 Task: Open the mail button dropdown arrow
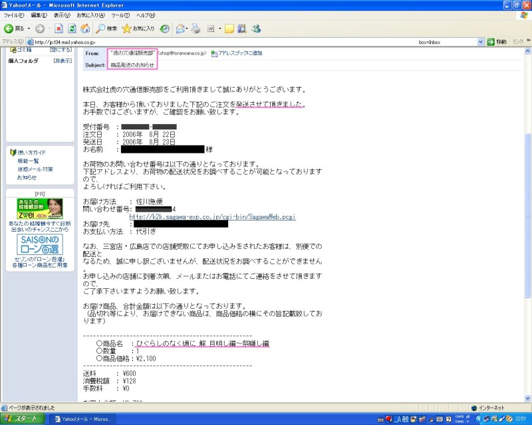187,29
